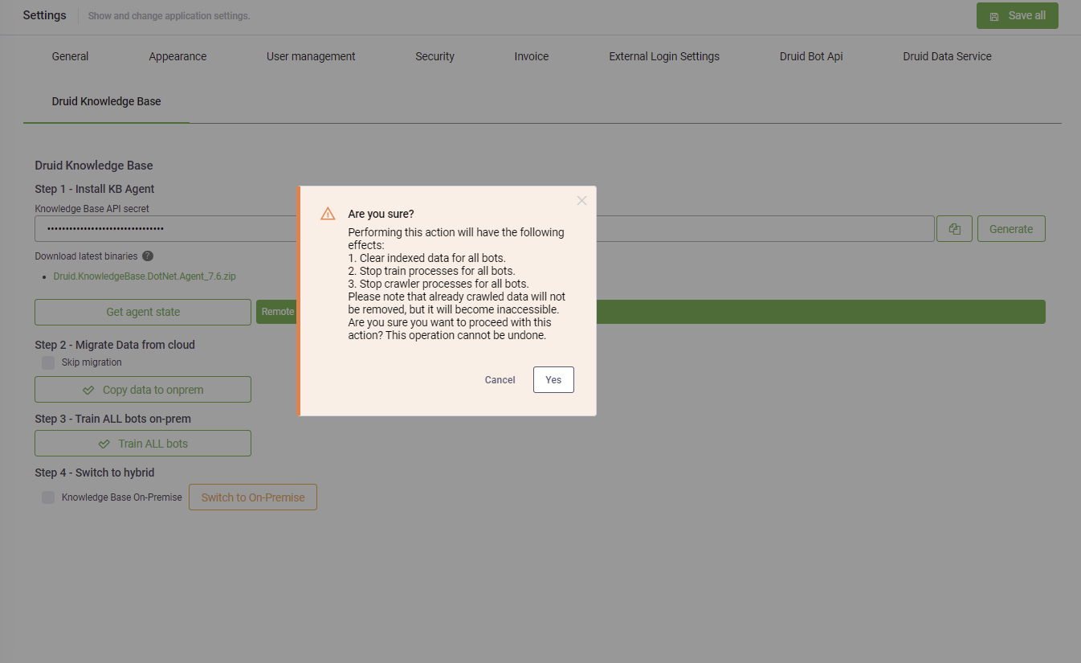The height and width of the screenshot is (663, 1081).
Task: Click the copy API secret icon
Action: [954, 229]
